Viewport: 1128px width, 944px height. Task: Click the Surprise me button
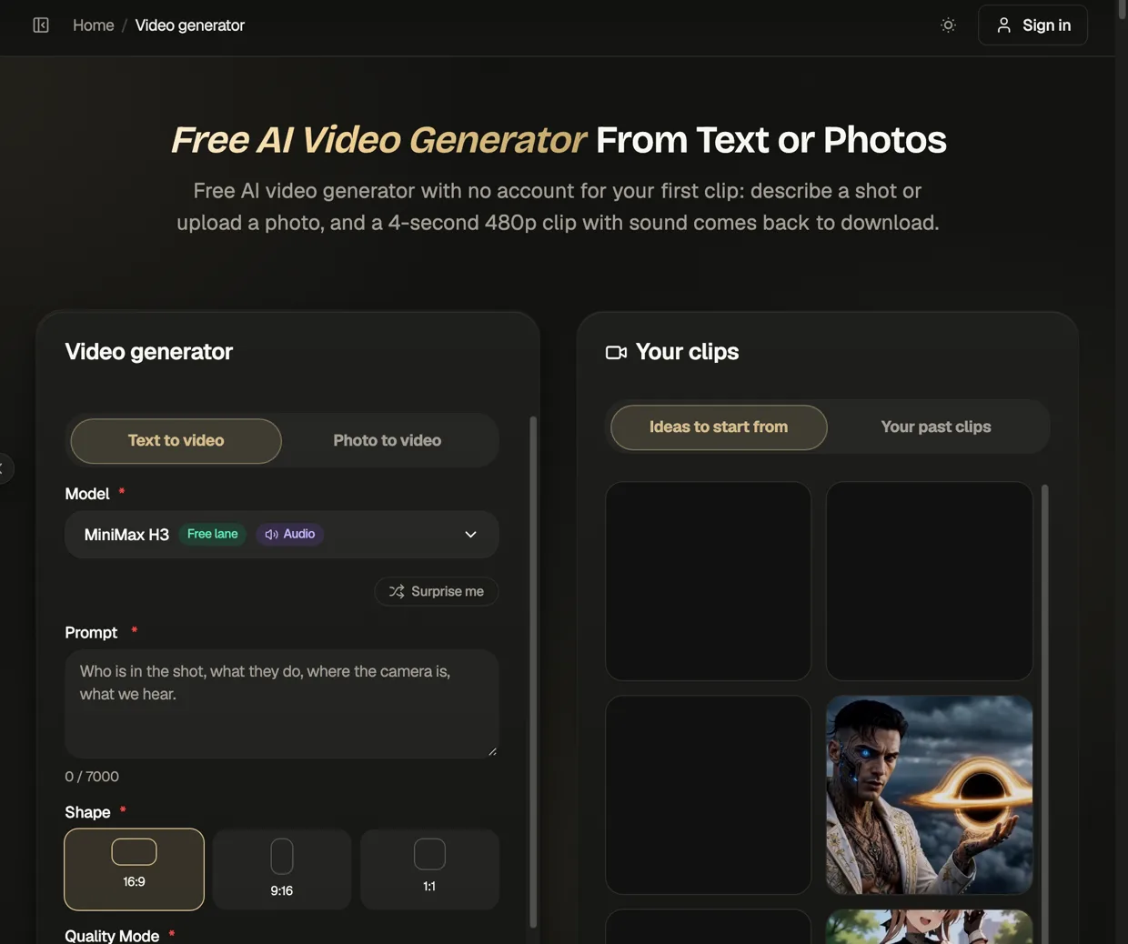pyautogui.click(x=437, y=591)
